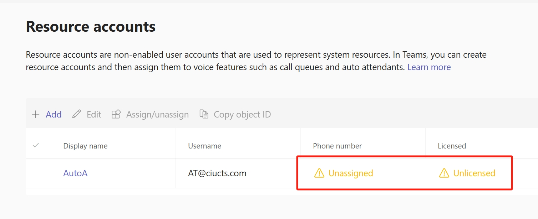The height and width of the screenshot is (219, 538).
Task: Click the Copy object ID label
Action: coord(242,115)
